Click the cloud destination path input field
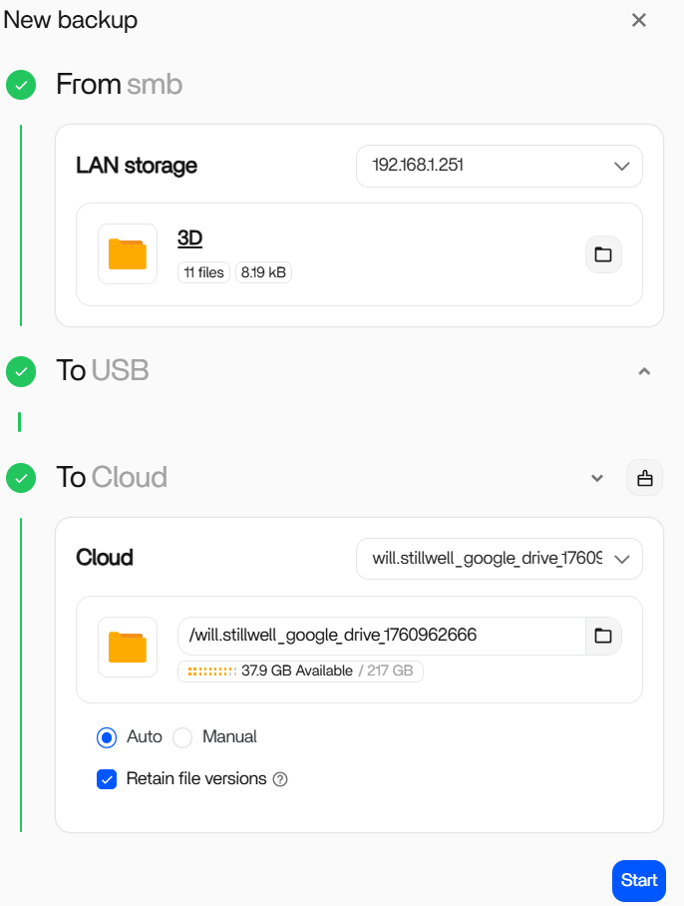684x906 pixels. click(x=381, y=636)
